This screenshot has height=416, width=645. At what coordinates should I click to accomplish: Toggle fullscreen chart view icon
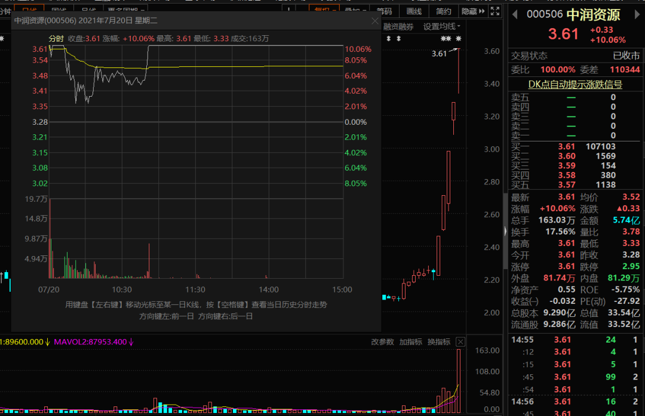pos(495,11)
